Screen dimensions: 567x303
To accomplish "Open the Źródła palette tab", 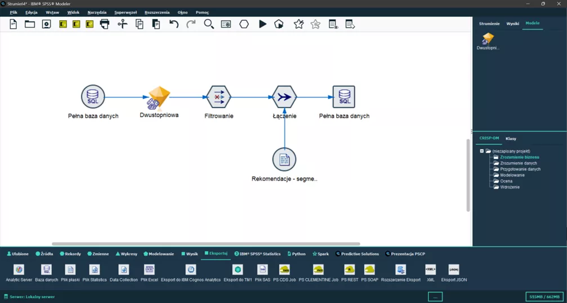I will click(44, 254).
